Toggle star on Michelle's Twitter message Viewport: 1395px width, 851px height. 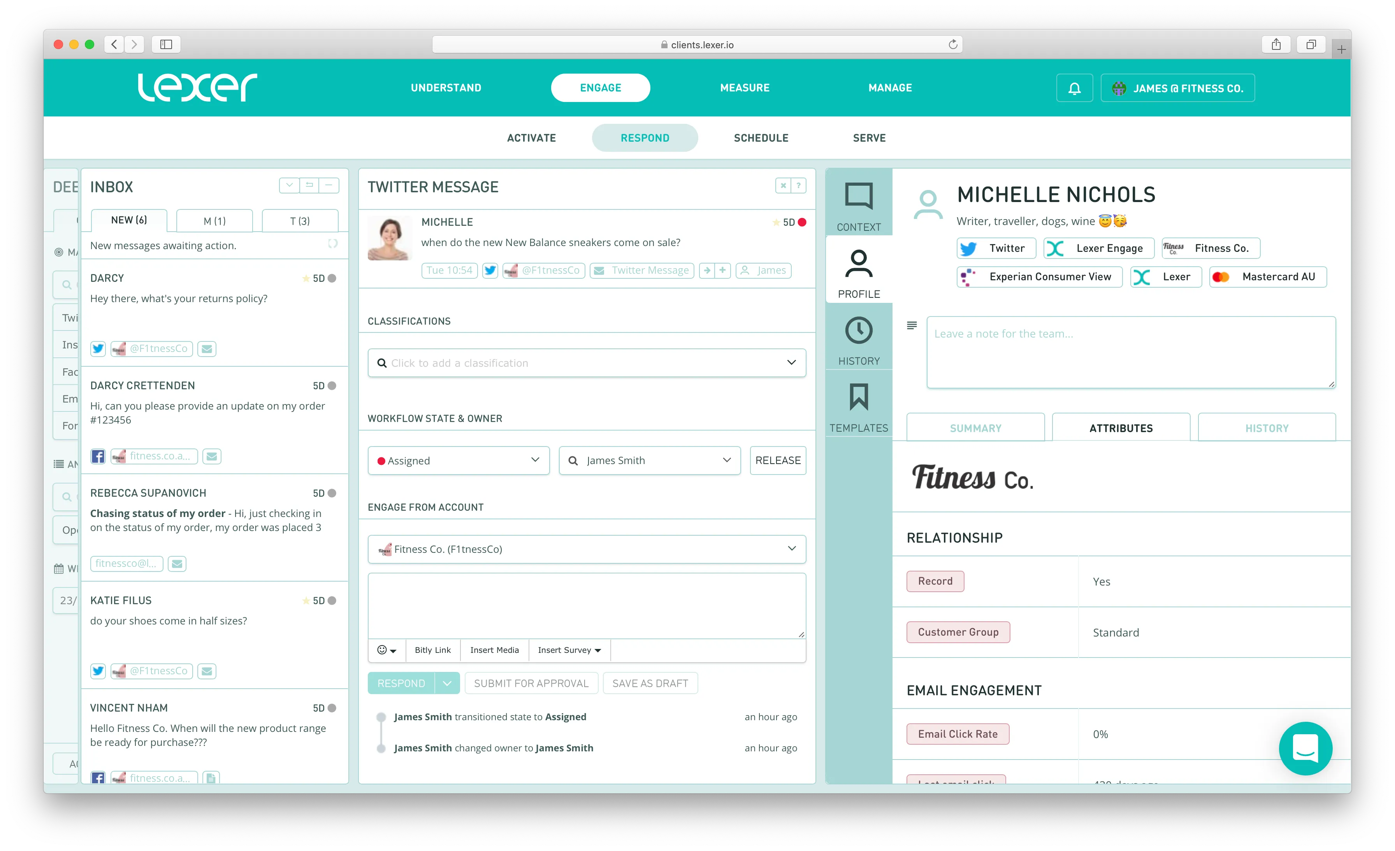776,223
